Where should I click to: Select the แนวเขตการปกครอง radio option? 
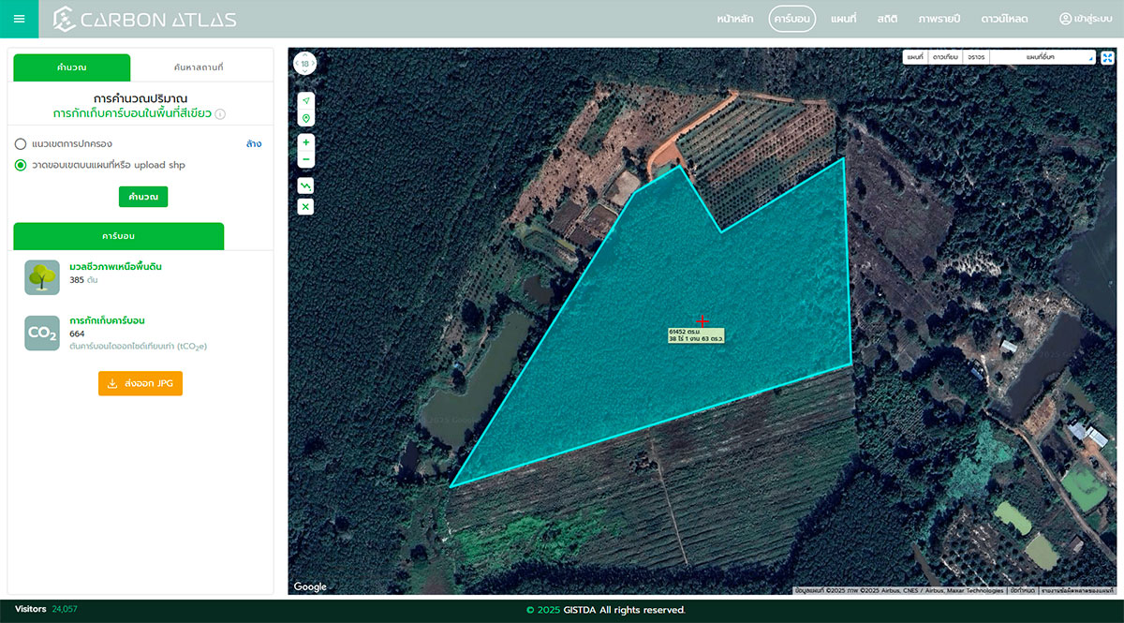click(20, 144)
